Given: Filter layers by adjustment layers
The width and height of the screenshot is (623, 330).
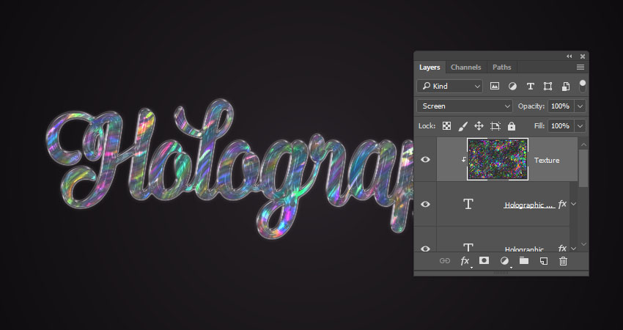Looking at the screenshot, I should coord(512,86).
